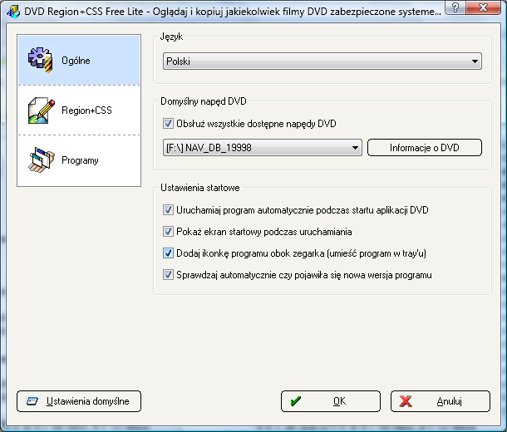Click the Ustawienia startowe label
Viewport: 507px width, 432px height.
[x=199, y=188]
